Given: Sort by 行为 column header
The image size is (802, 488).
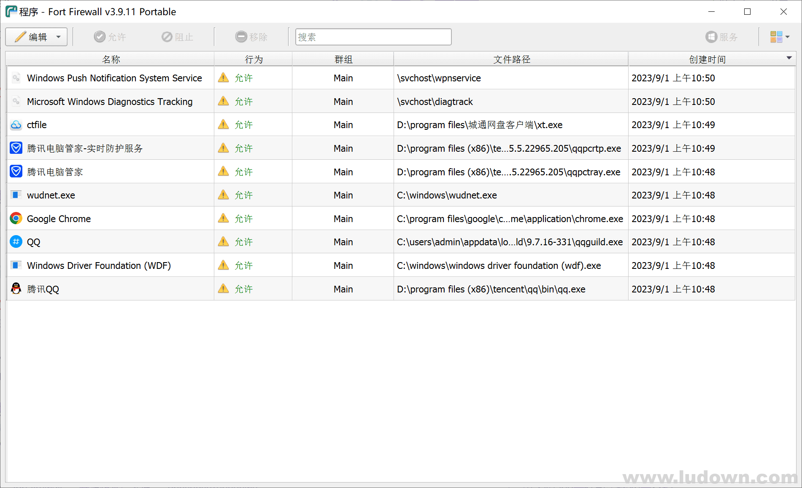Looking at the screenshot, I should (x=254, y=59).
